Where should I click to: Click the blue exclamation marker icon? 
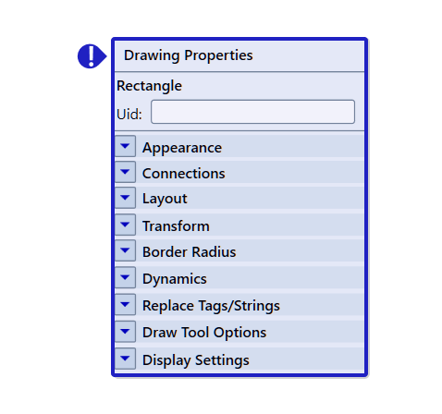coord(92,56)
